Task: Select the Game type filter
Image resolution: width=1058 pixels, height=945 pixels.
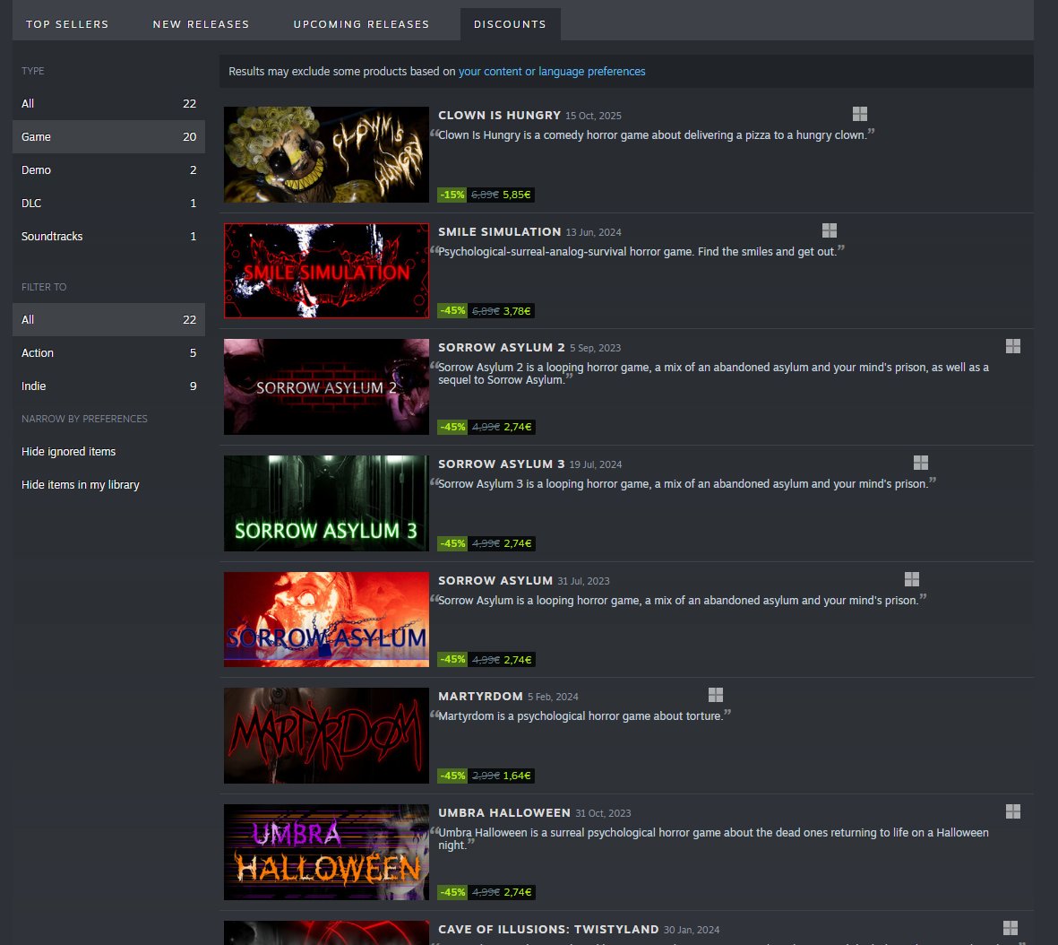Action: click(x=108, y=136)
